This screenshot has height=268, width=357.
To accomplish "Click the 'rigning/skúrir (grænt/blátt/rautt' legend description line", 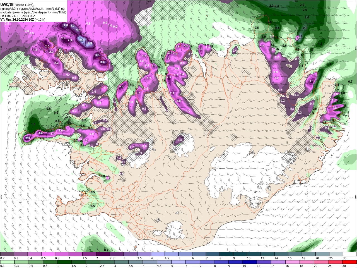I will point(33,9).
